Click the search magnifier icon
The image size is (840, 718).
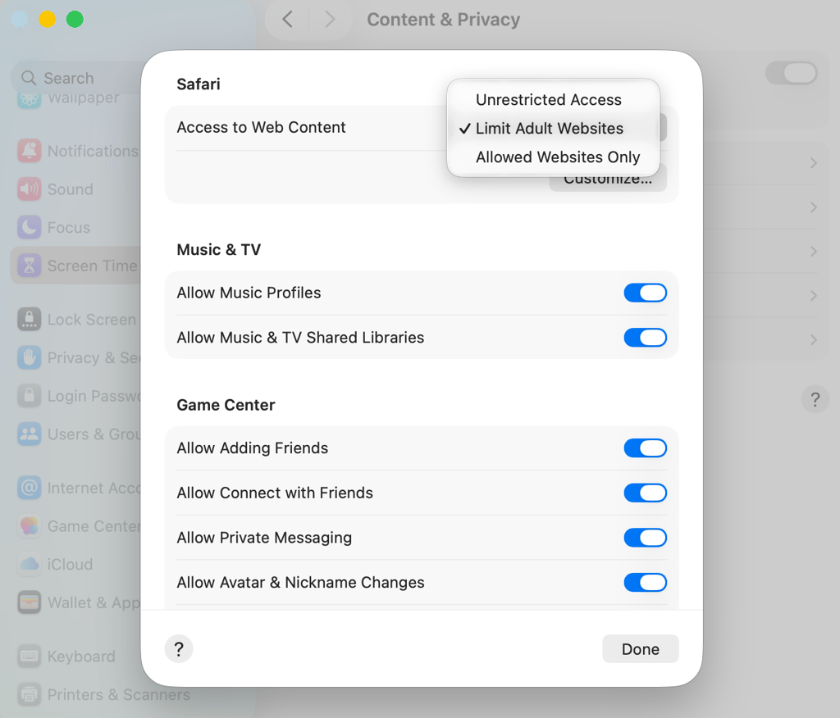coord(29,78)
